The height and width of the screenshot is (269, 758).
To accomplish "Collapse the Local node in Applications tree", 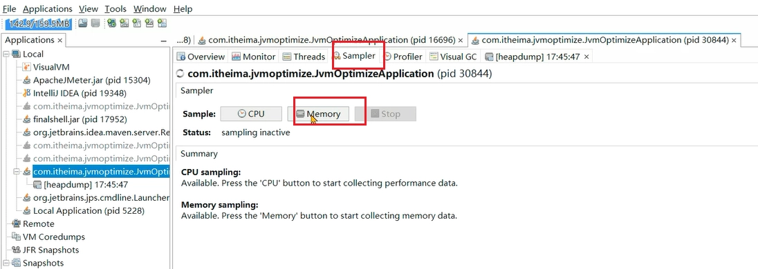I will click(7, 54).
